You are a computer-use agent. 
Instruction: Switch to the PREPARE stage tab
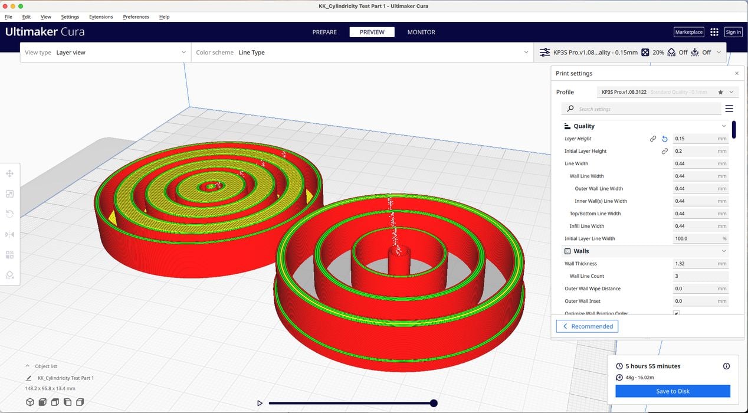click(x=324, y=32)
